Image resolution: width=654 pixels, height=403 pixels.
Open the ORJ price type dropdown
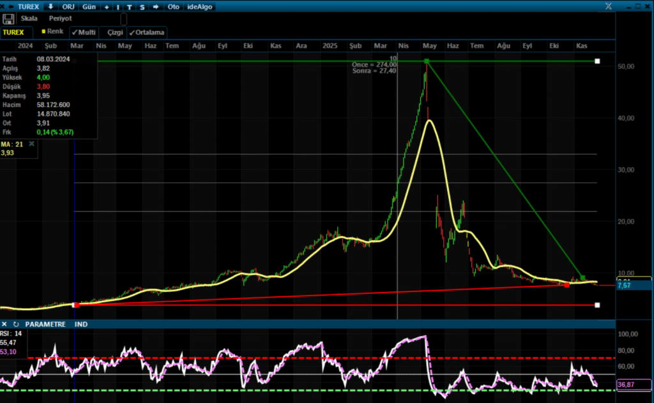68,7
